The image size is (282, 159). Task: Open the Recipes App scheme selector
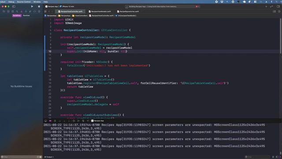[x=52, y=6]
